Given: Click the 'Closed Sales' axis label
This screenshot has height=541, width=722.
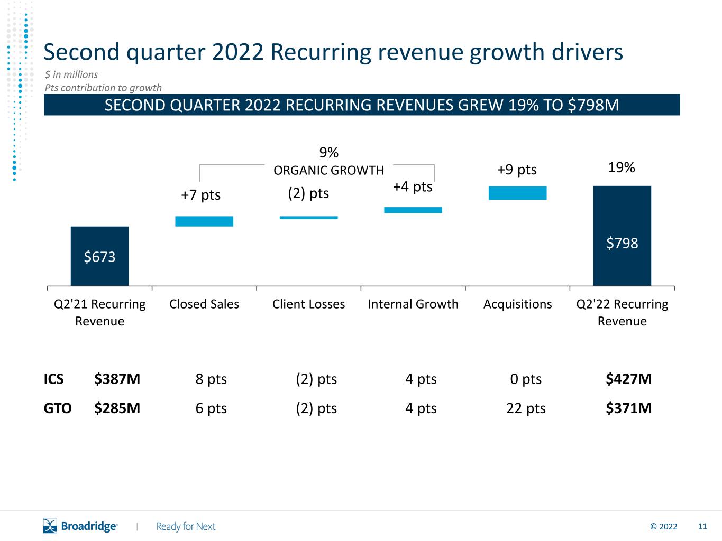Looking at the screenshot, I should 204,304.
